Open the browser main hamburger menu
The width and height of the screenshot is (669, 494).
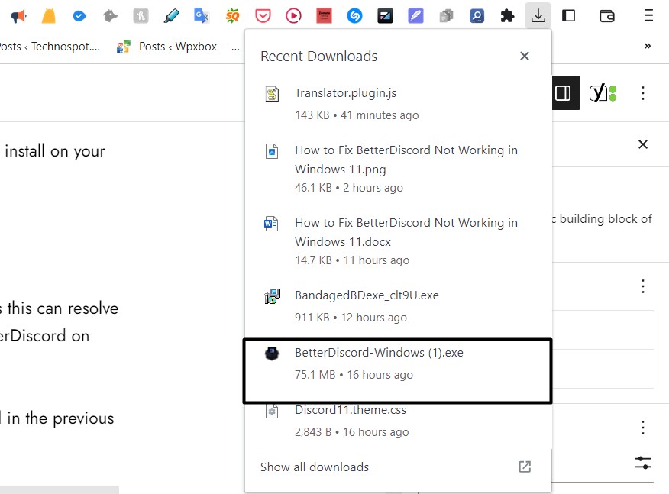(x=648, y=15)
